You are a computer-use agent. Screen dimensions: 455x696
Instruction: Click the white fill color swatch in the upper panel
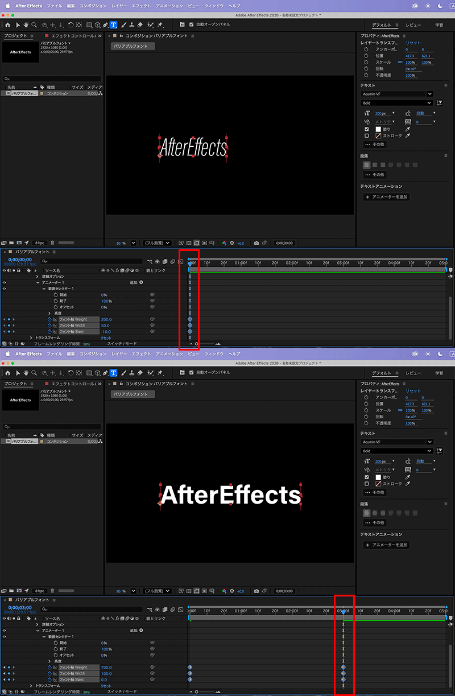click(x=377, y=129)
